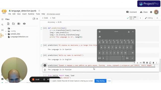Image resolution: width=161 pixels, height=90 pixels.
Task: Click the RAM Disk usage bars
Action: pos(136,18)
